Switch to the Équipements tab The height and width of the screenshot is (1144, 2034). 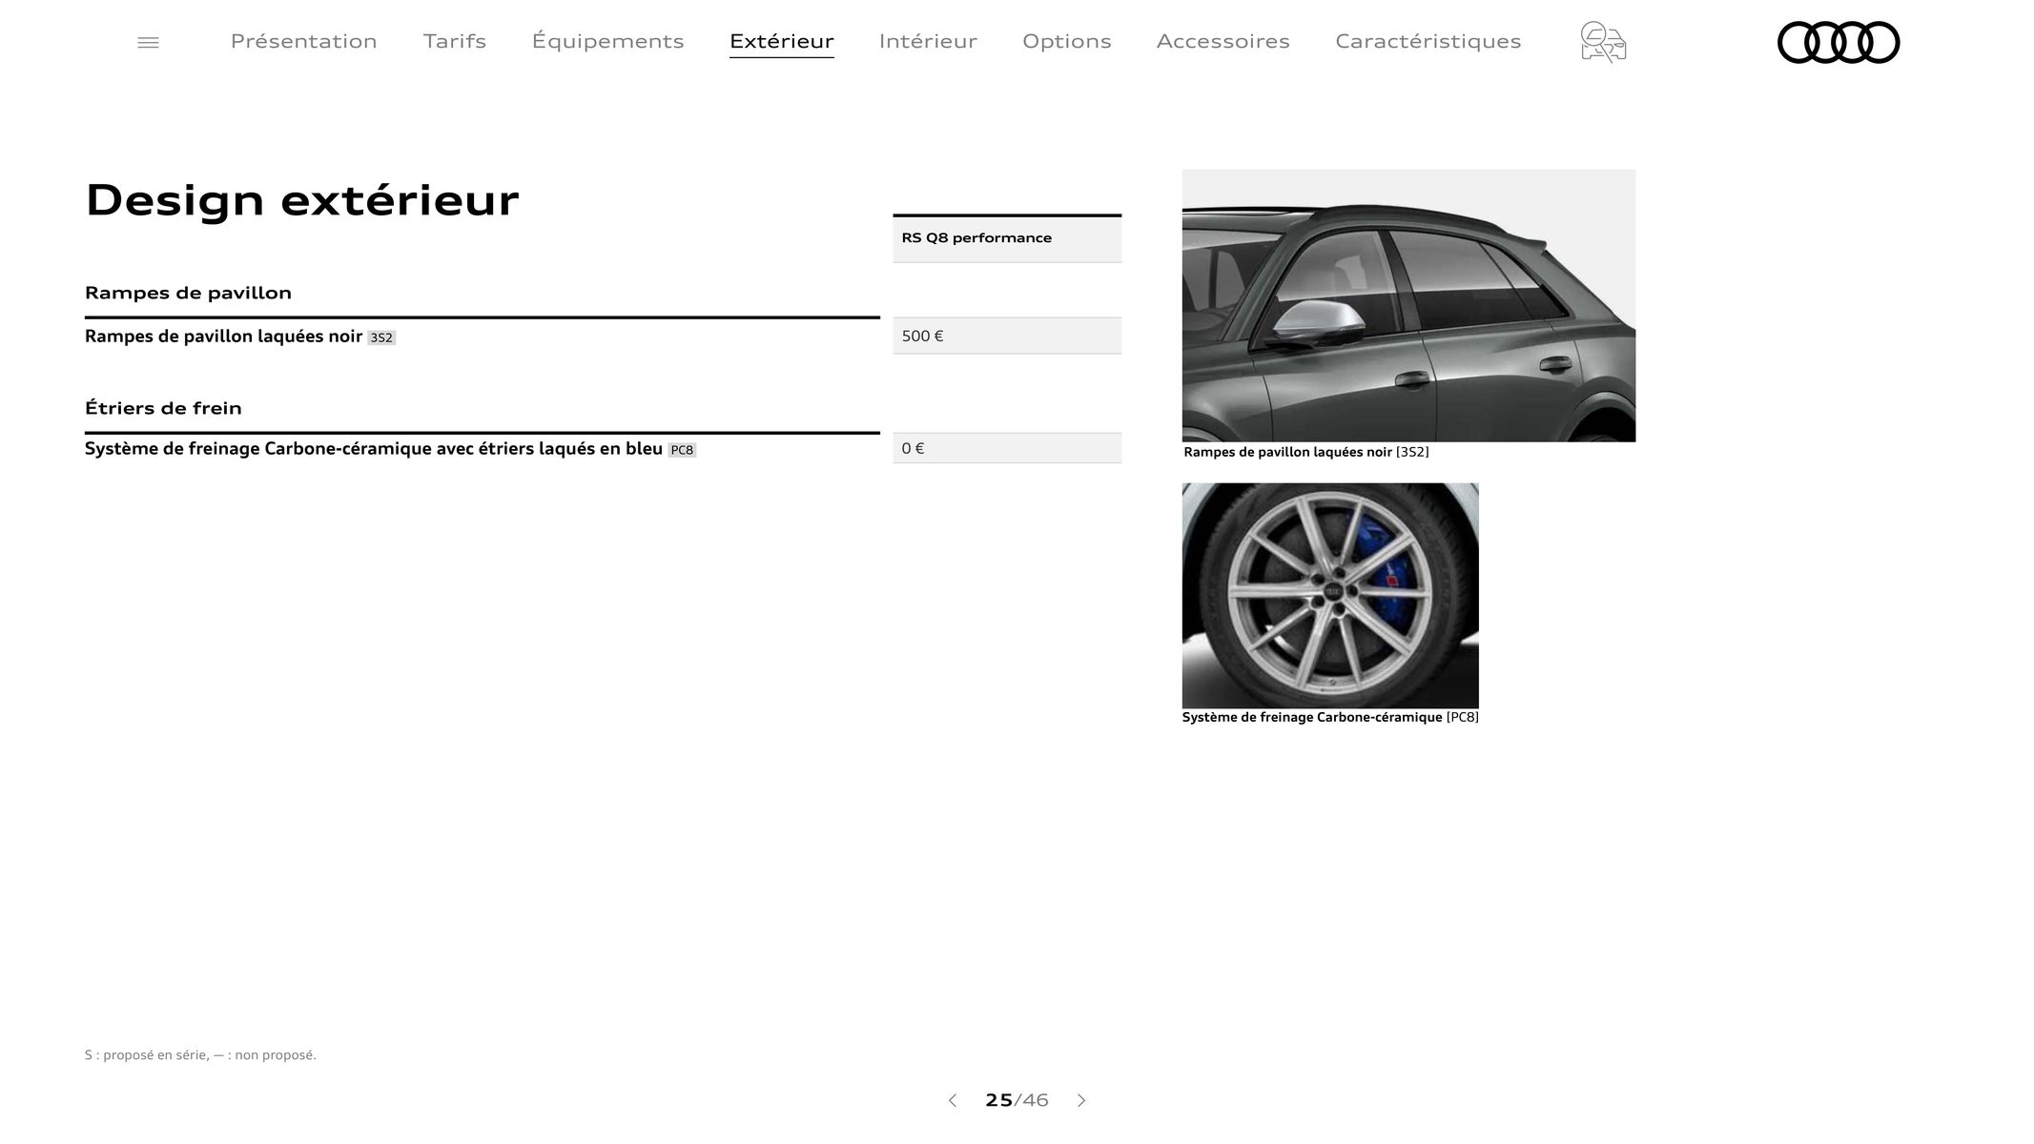point(608,42)
